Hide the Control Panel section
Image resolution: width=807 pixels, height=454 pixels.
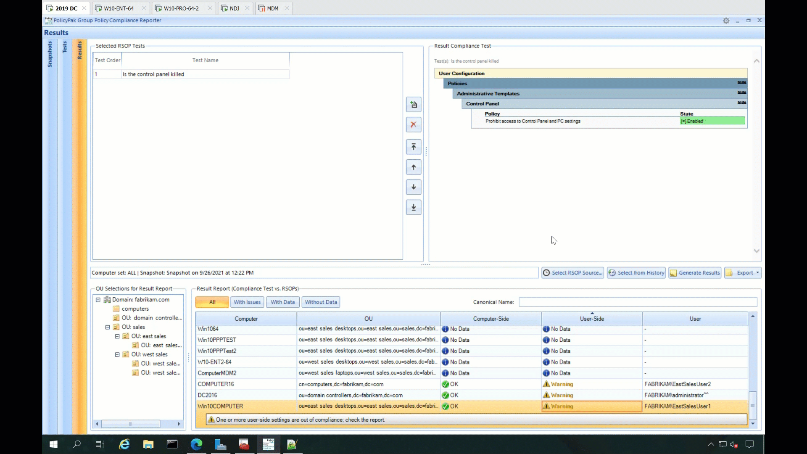pos(742,103)
